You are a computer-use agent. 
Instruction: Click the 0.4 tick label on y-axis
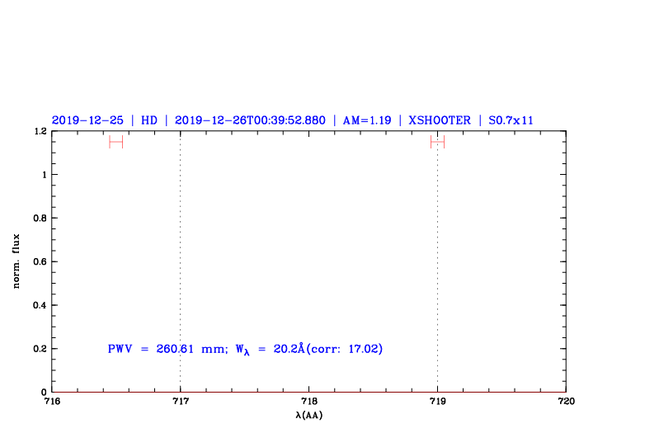39,305
